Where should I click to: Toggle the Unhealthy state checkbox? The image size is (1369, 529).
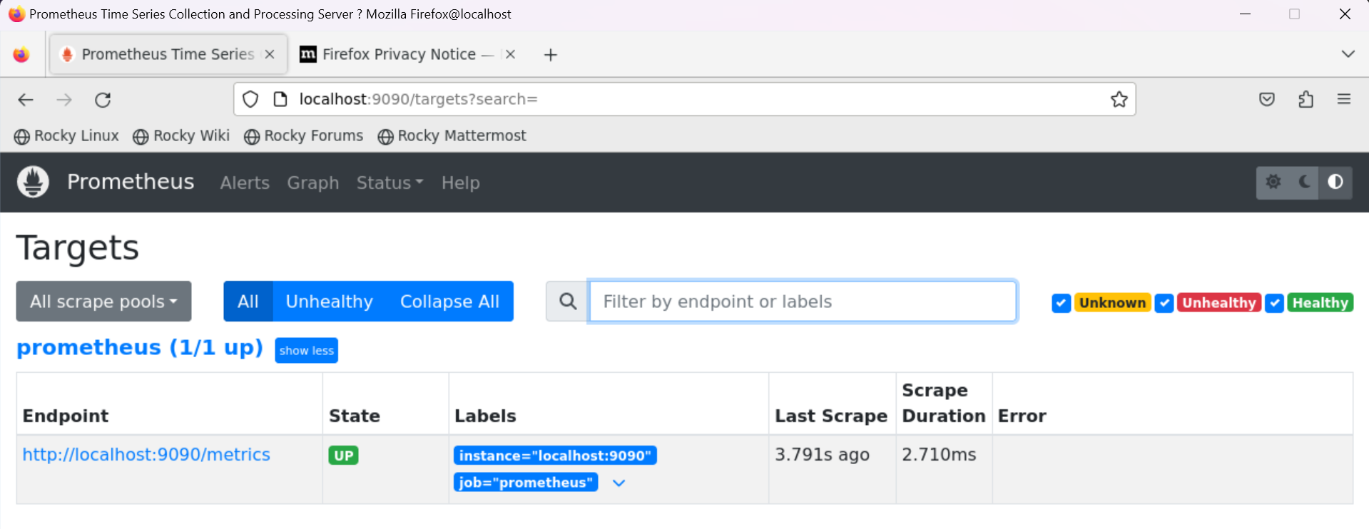click(1164, 303)
